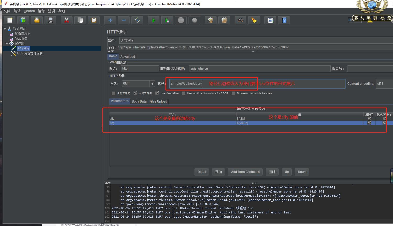Open the 帮助 menu
393x226 pixels.
(62, 11)
